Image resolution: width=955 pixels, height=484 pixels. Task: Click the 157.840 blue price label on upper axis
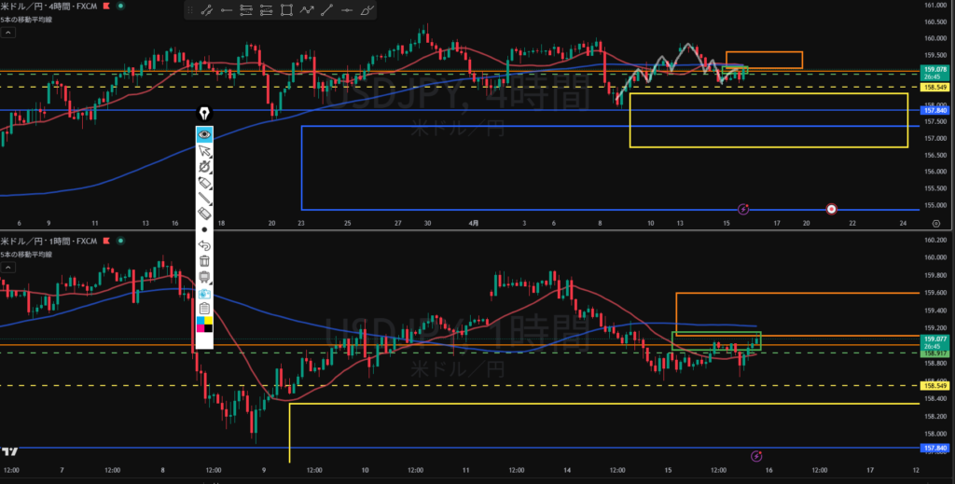(x=935, y=110)
